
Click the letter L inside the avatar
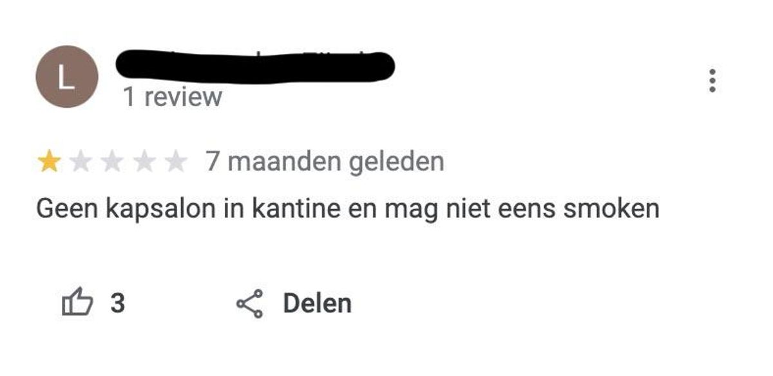66,77
